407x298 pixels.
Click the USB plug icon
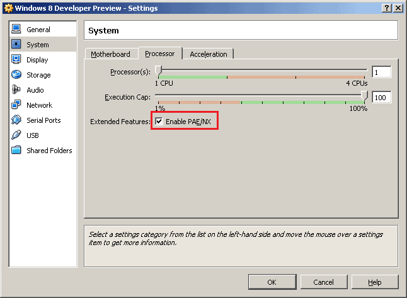click(x=16, y=135)
